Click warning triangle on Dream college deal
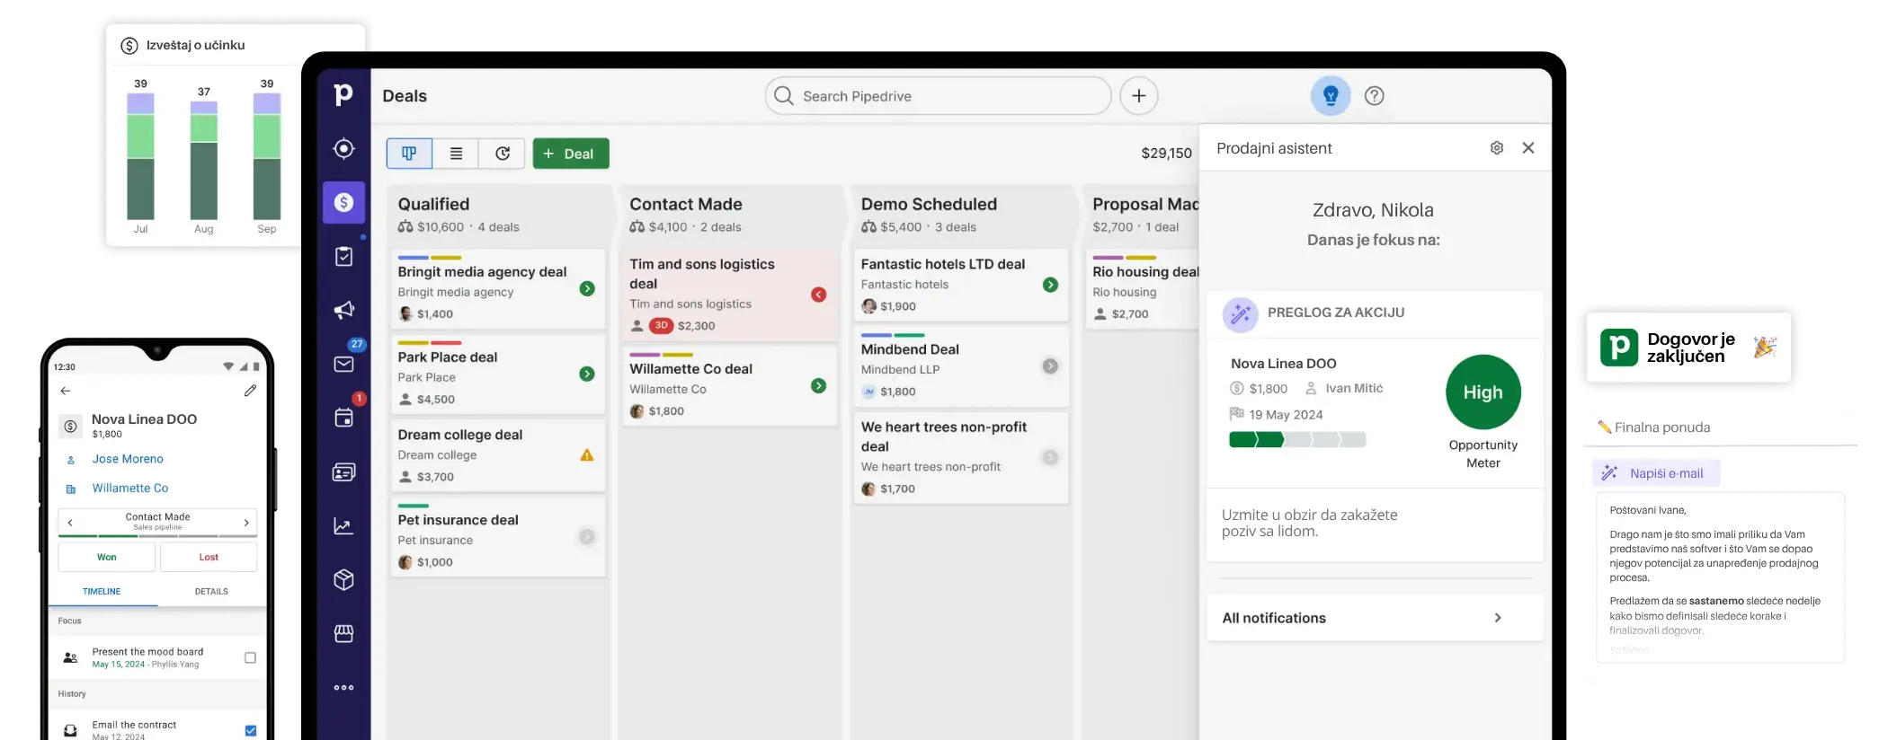 pyautogui.click(x=587, y=455)
